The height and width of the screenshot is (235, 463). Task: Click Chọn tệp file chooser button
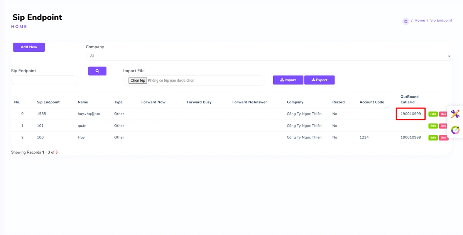click(x=138, y=81)
